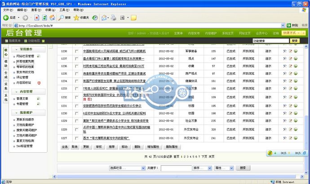The height and width of the screenshot is (184, 310).
Task: Open the 所有档案列表 sidebar link
Action: 25,61
